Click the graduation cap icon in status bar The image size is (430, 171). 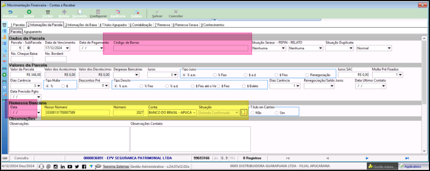click(x=98, y=167)
